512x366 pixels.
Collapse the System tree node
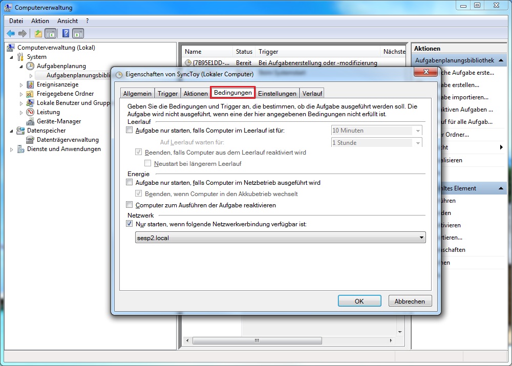point(12,57)
